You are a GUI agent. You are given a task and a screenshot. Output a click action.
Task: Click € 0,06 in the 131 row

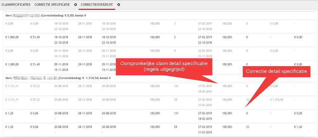coord(34,113)
